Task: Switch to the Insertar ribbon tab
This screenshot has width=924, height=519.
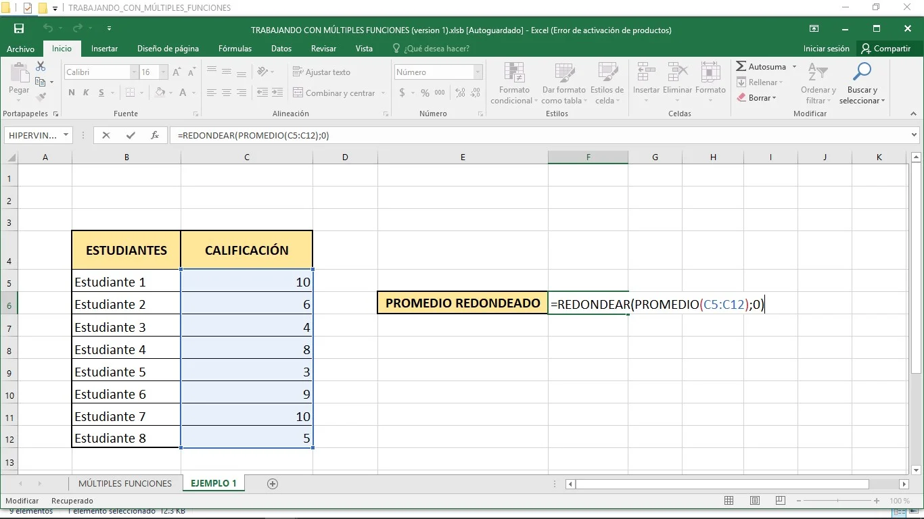Action: [x=104, y=49]
